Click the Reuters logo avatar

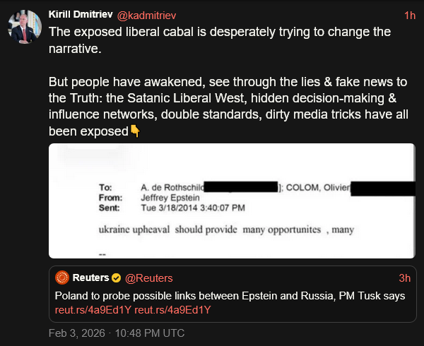61,278
